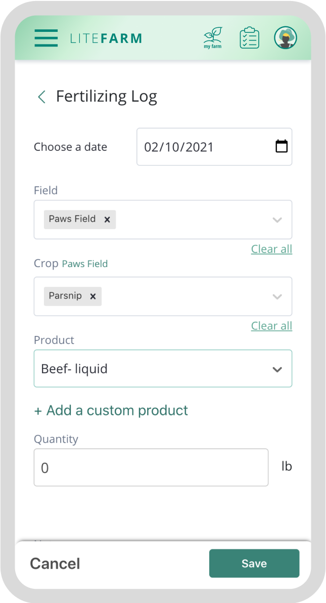
Task: Remove the Parsnip crop tag
Action: click(93, 296)
